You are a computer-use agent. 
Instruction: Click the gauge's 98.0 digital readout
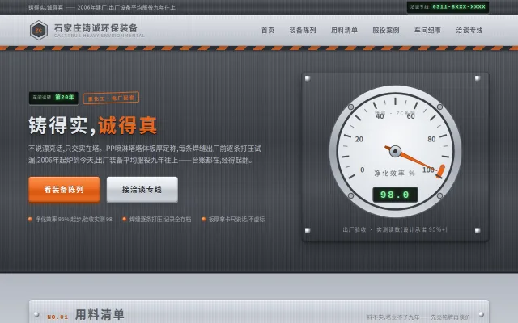(395, 195)
